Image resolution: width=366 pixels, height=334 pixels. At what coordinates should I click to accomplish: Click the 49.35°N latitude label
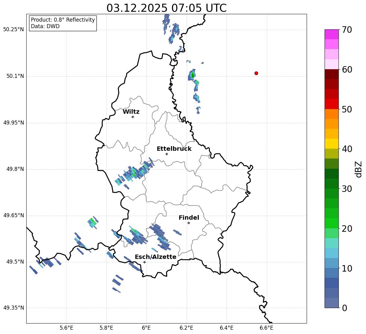pos(14,308)
